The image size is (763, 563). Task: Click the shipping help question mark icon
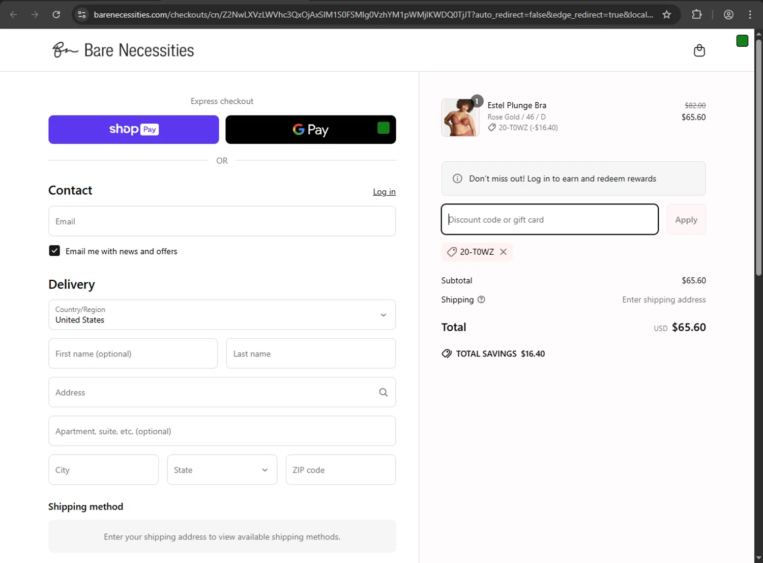click(481, 300)
